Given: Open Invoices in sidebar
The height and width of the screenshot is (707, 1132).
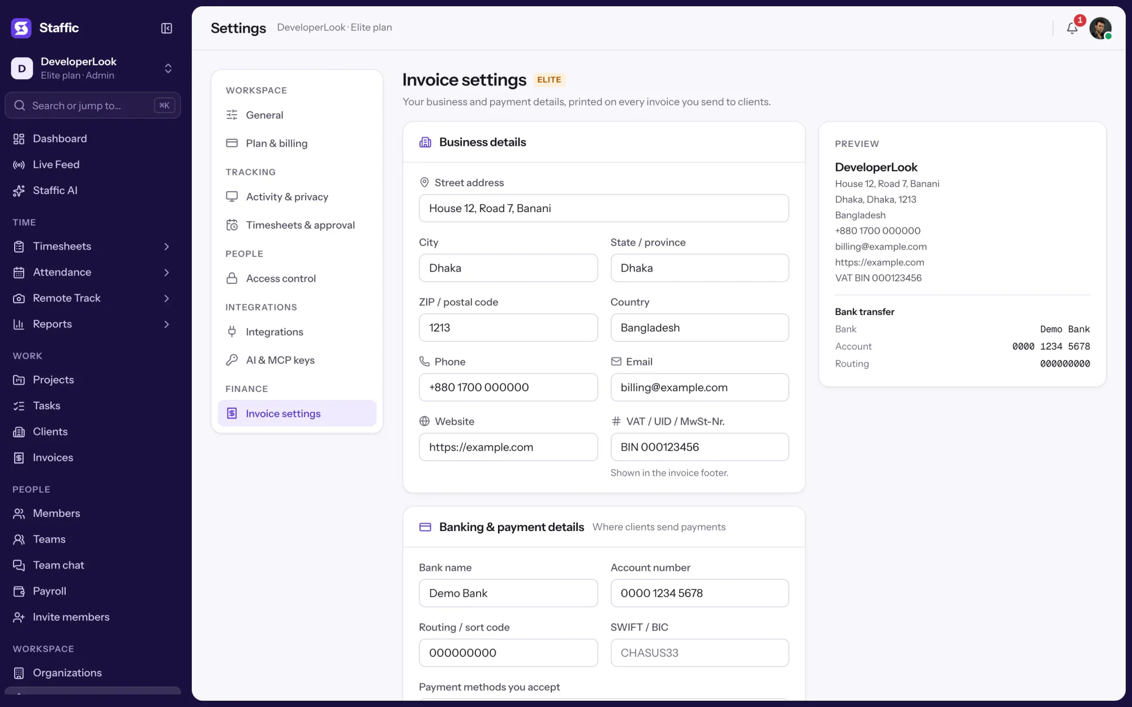Looking at the screenshot, I should [x=93, y=458].
